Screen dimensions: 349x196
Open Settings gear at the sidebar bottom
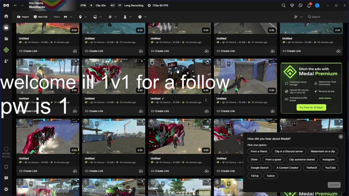coord(6,189)
